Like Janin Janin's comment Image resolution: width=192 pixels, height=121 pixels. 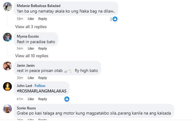coord(31,78)
